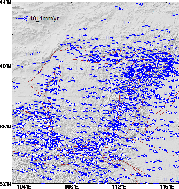179x189 pixels.
Task: Select the 108°E longitude axis label
Action: 72,187
